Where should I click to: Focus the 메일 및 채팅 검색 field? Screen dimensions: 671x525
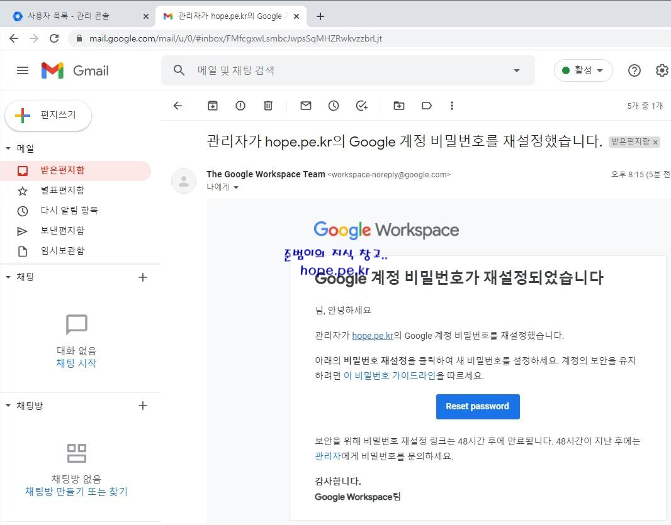coord(347,70)
